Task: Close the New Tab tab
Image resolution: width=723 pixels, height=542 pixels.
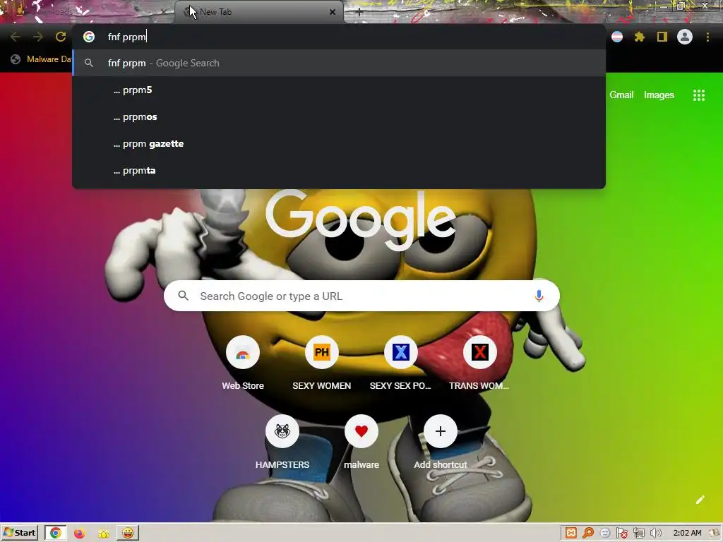Action: [x=333, y=12]
